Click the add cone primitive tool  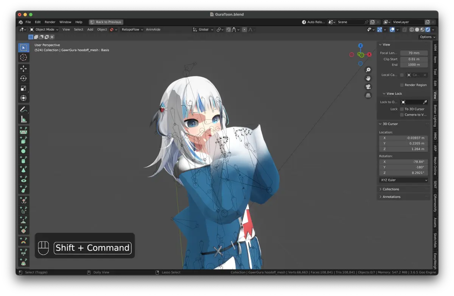[23, 169]
